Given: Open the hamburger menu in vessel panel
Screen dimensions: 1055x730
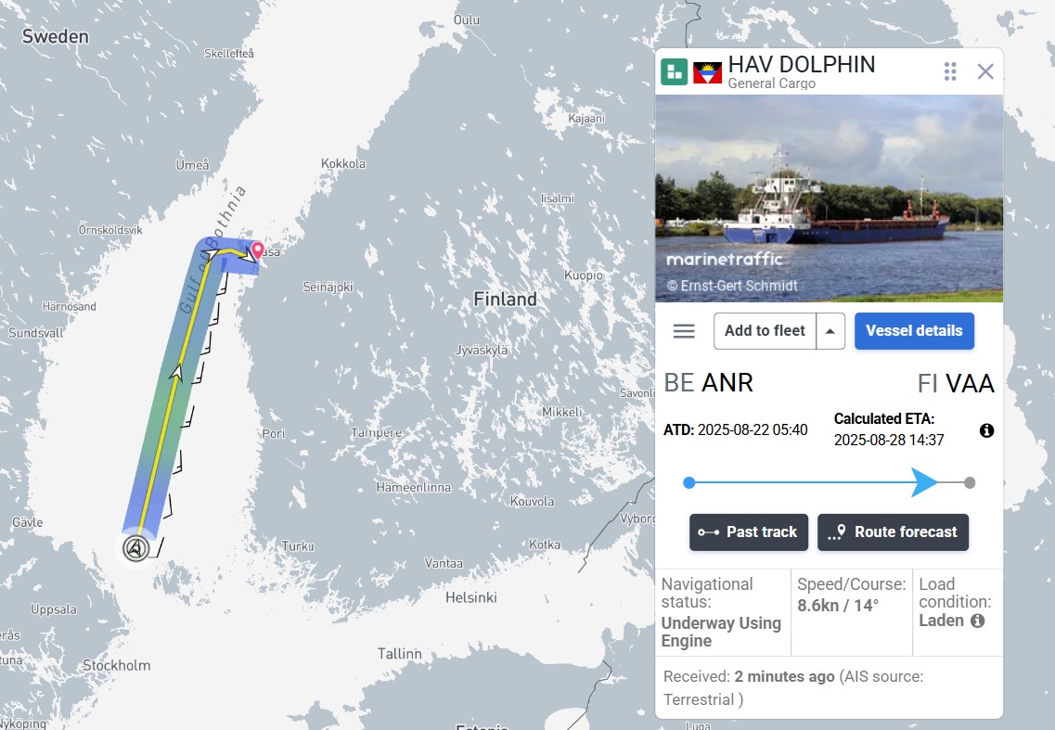Looking at the screenshot, I should click(684, 331).
